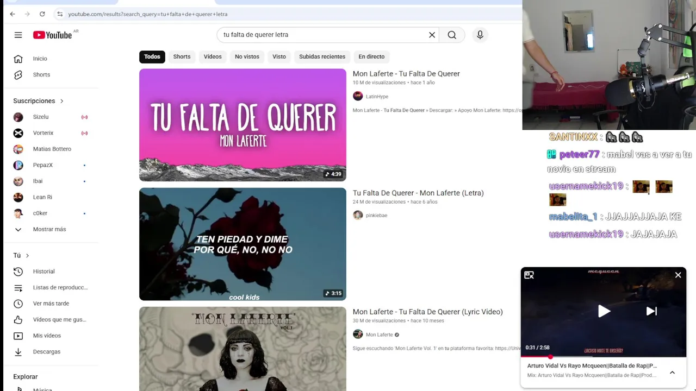Close the miniplayer
696x391 pixels.
coord(678,275)
